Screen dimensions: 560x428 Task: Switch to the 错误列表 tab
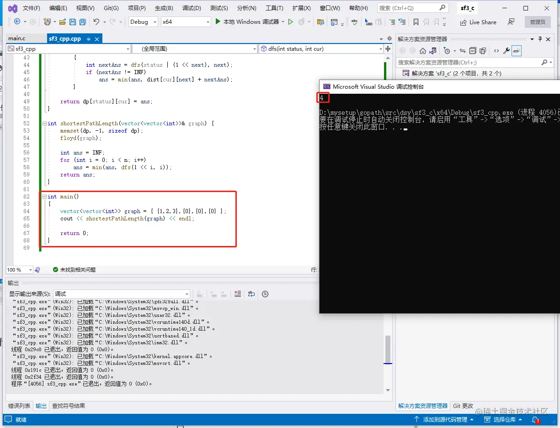click(x=19, y=406)
